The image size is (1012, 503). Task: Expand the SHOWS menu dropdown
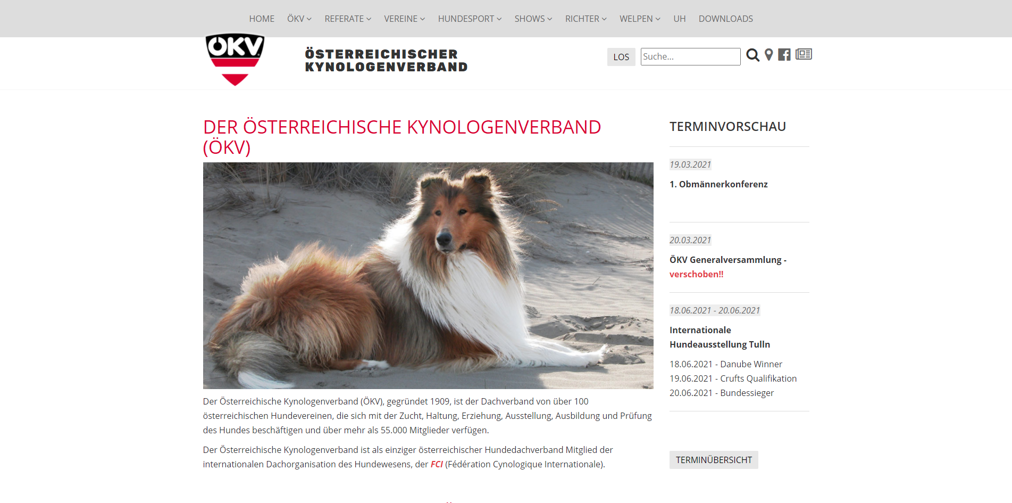pyautogui.click(x=533, y=19)
